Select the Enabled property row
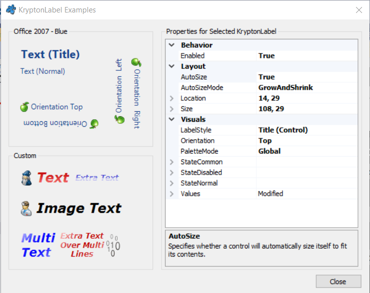 click(x=262, y=56)
